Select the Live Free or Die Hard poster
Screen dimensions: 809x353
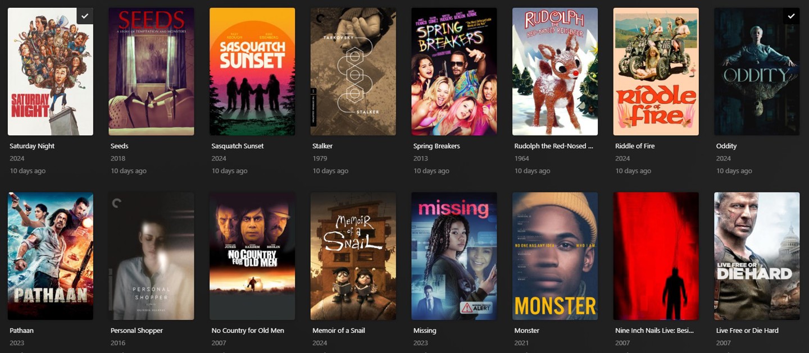[757, 256]
